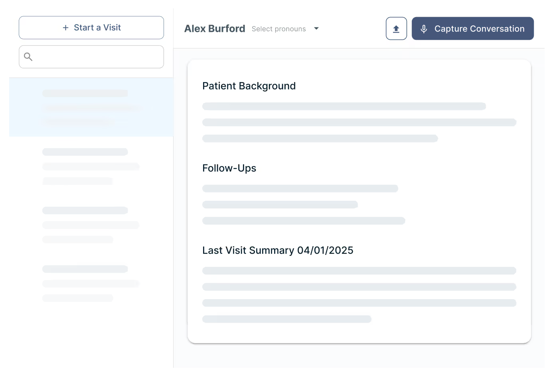Expand the pronouns dropdown arrow
This screenshot has height=368, width=545.
316,29
